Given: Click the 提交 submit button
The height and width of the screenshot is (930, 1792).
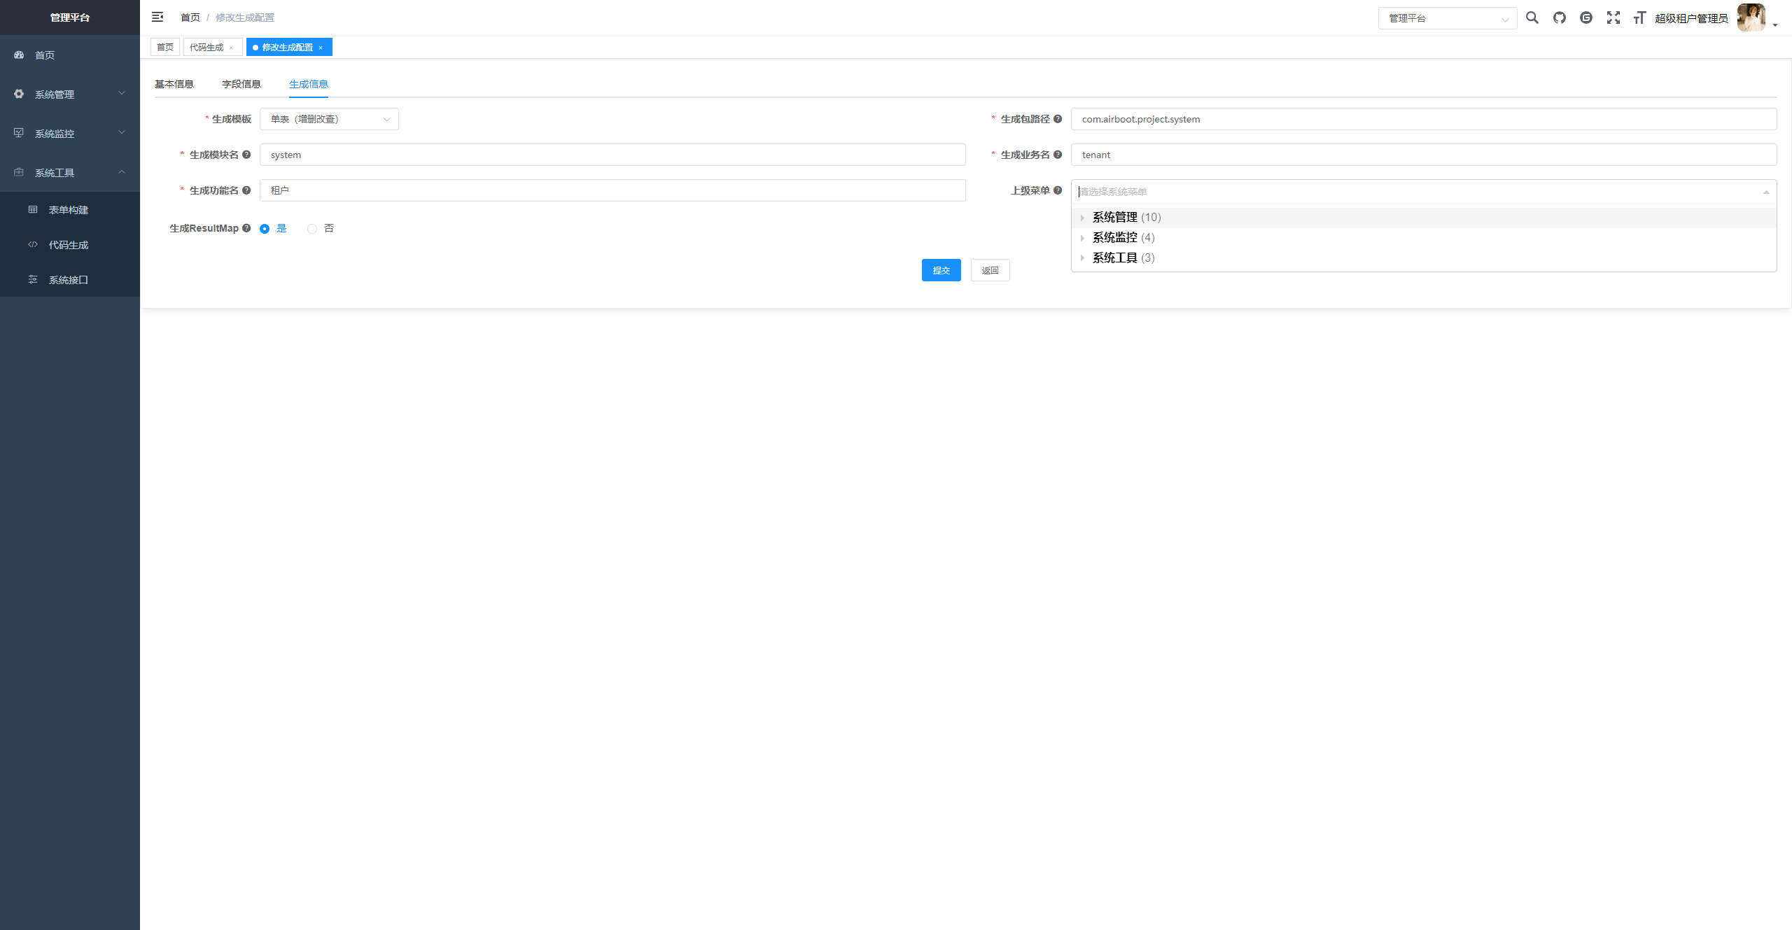Looking at the screenshot, I should pos(941,270).
